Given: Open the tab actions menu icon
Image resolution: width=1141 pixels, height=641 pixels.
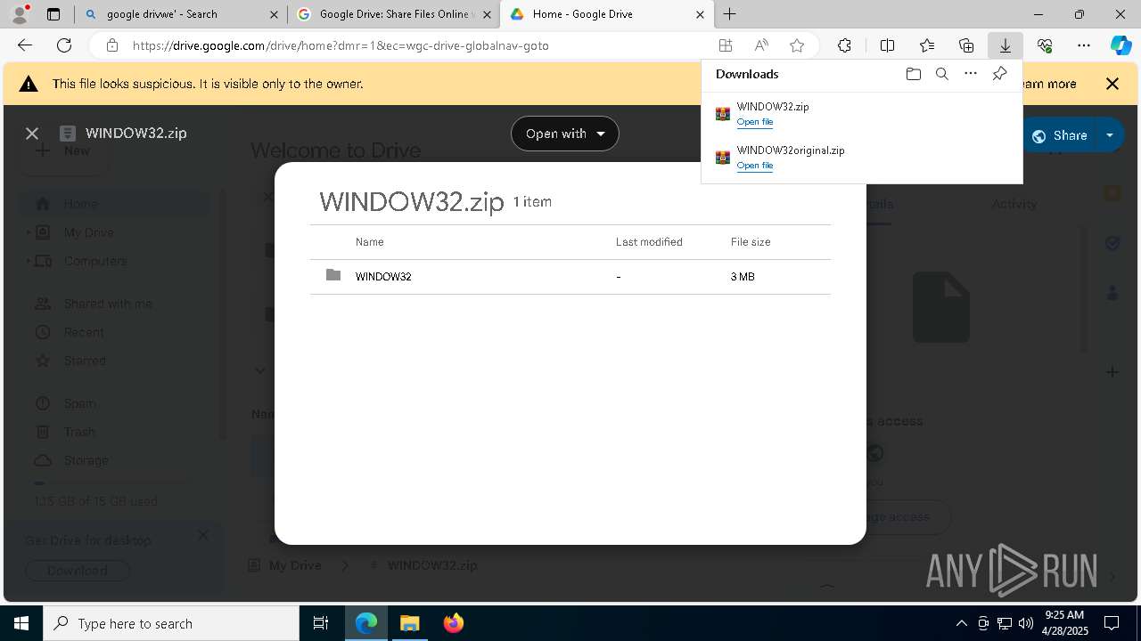Looking at the screenshot, I should point(53,14).
